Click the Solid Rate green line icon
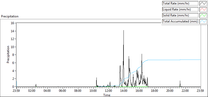The height and width of the screenshot is (97, 208). click(203, 15)
